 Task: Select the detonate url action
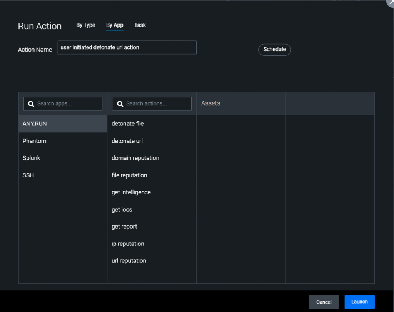(x=127, y=141)
